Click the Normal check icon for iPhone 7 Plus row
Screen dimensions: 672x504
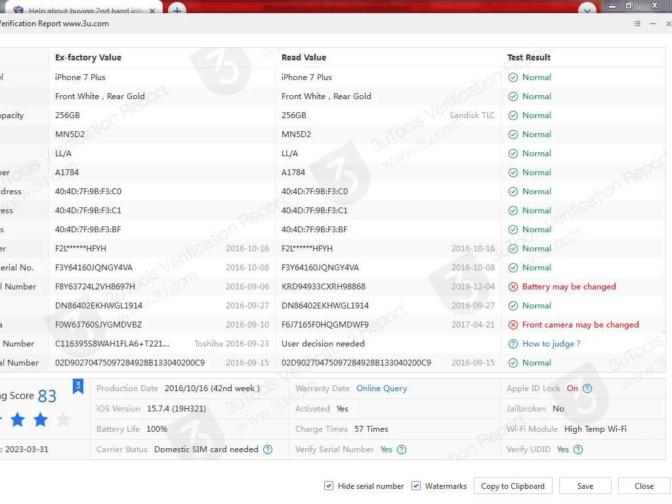pos(513,77)
